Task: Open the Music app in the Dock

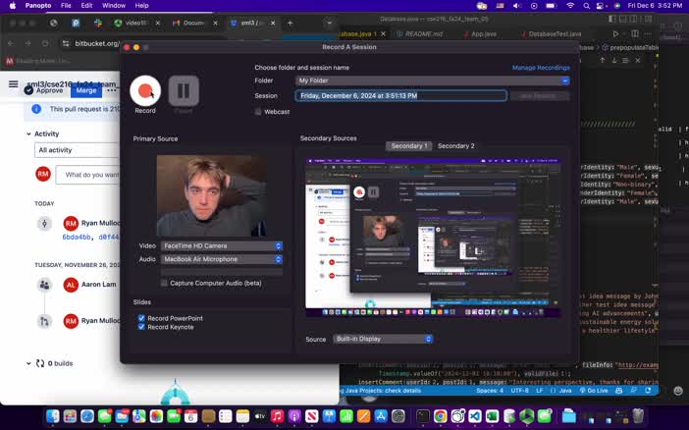Action: (x=279, y=416)
